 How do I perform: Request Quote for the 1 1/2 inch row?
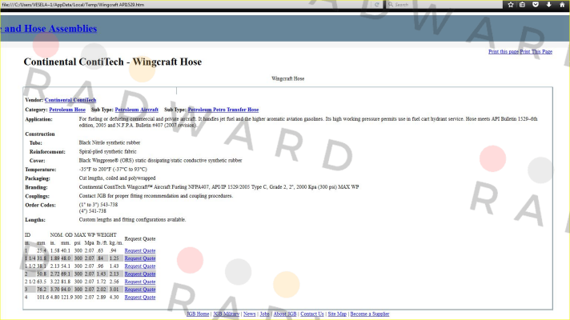point(140,266)
